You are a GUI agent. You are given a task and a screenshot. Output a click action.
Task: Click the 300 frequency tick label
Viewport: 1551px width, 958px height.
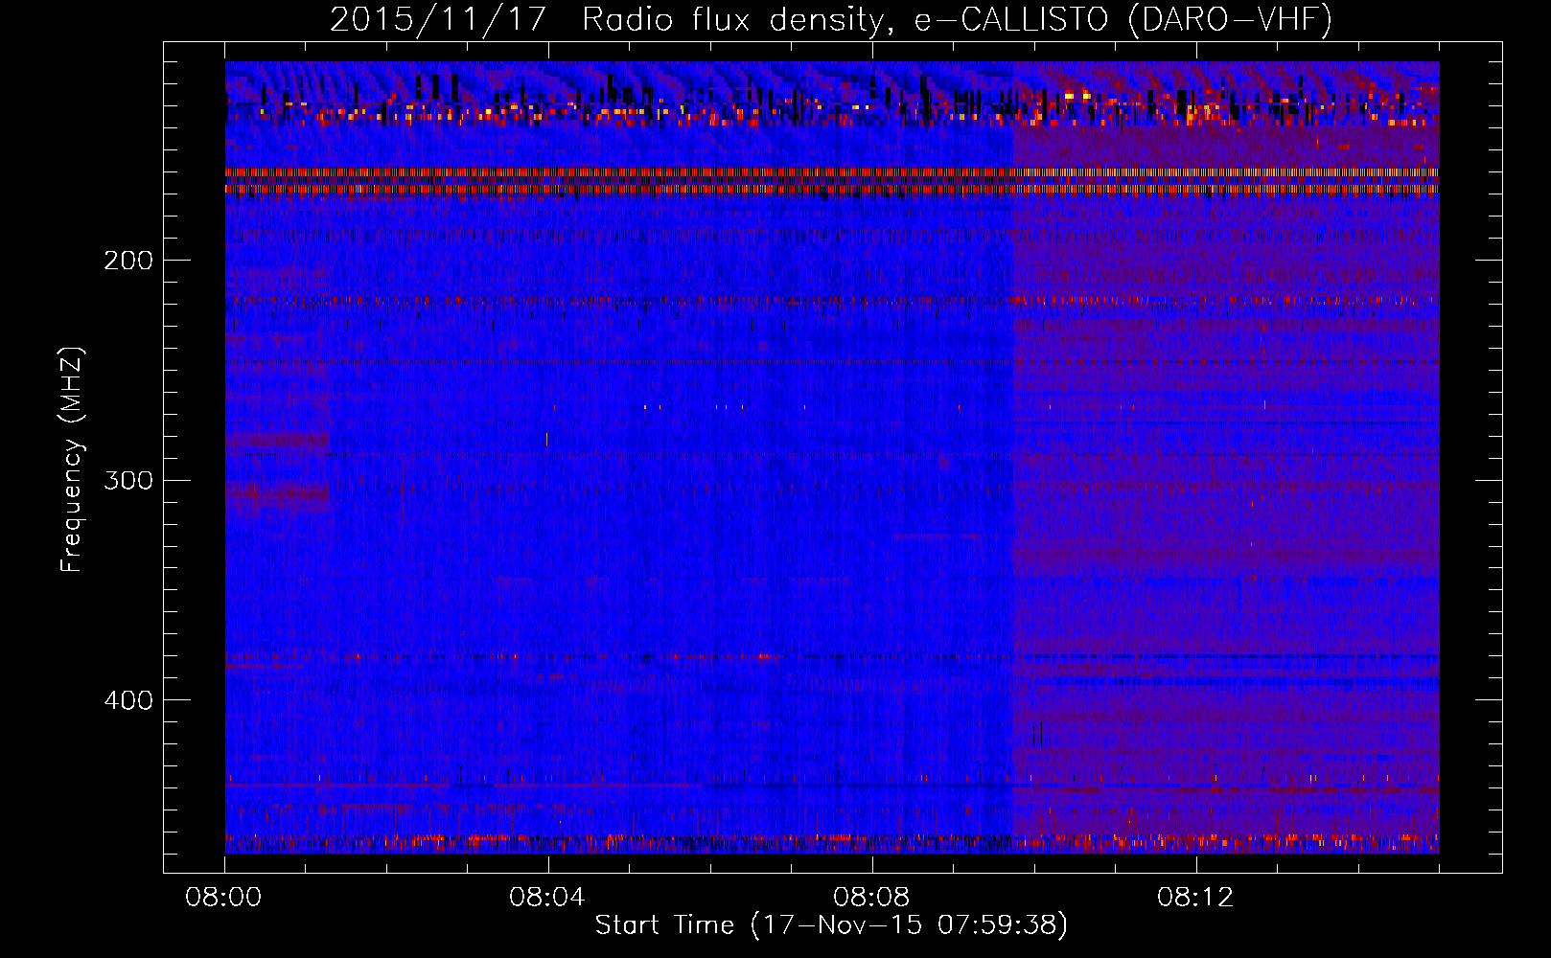[128, 480]
